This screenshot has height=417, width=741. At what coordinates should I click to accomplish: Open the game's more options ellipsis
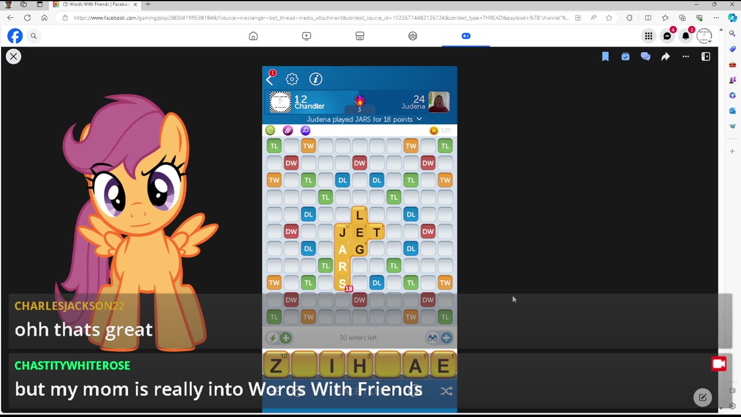[685, 56]
